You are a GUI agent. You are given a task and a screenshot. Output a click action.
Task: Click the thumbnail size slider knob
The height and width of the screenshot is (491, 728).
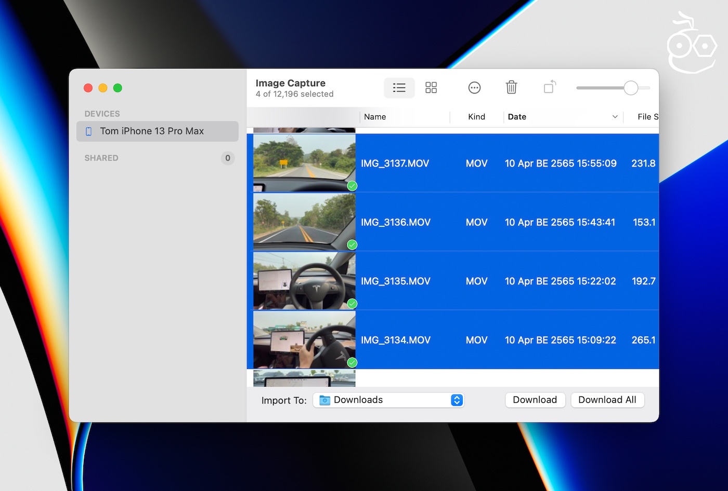pos(631,88)
